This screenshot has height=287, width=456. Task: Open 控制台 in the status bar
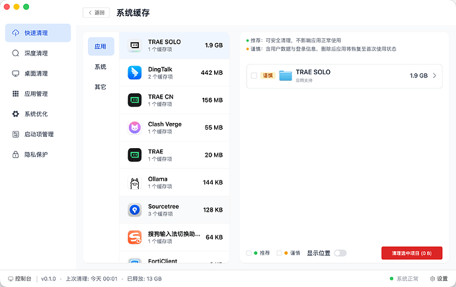tap(19, 278)
